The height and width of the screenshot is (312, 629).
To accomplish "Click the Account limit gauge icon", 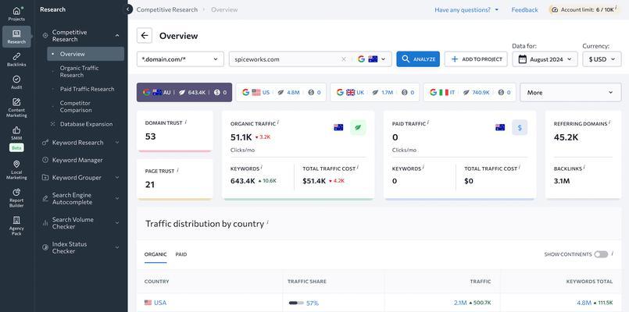I will [x=555, y=9].
